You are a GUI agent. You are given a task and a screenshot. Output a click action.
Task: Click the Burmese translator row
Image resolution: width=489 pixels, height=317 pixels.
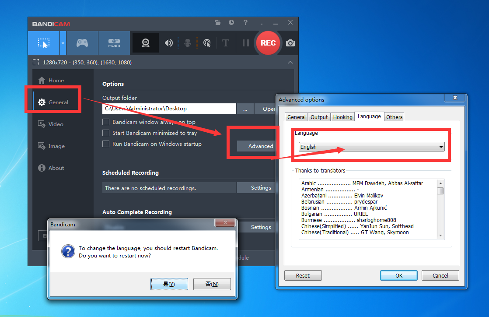tap(349, 220)
